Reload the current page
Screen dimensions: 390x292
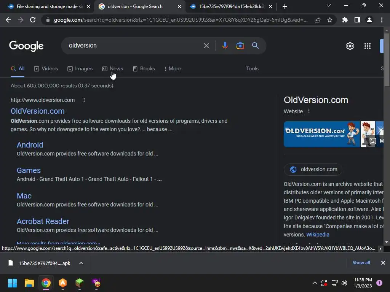tap(33, 20)
